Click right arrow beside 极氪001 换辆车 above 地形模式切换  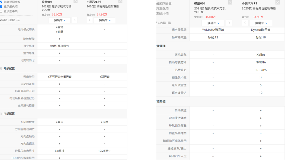point(75,20)
